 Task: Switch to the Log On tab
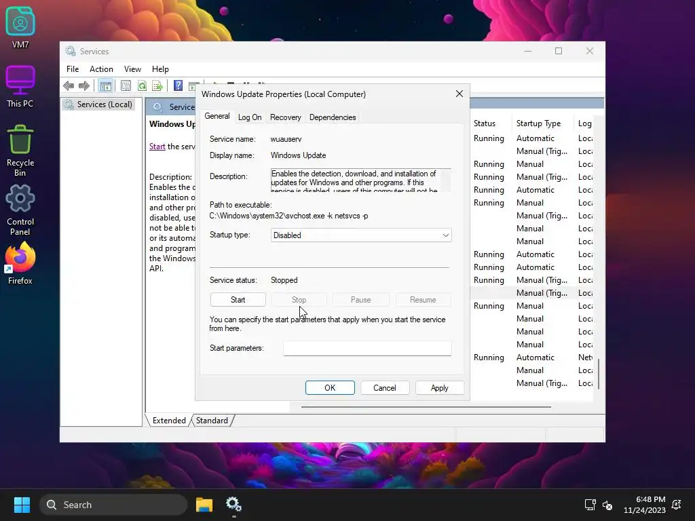pyautogui.click(x=250, y=117)
